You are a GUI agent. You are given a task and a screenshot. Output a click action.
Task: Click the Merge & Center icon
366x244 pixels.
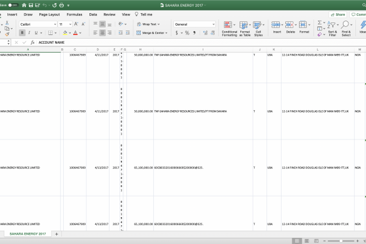[139, 33]
